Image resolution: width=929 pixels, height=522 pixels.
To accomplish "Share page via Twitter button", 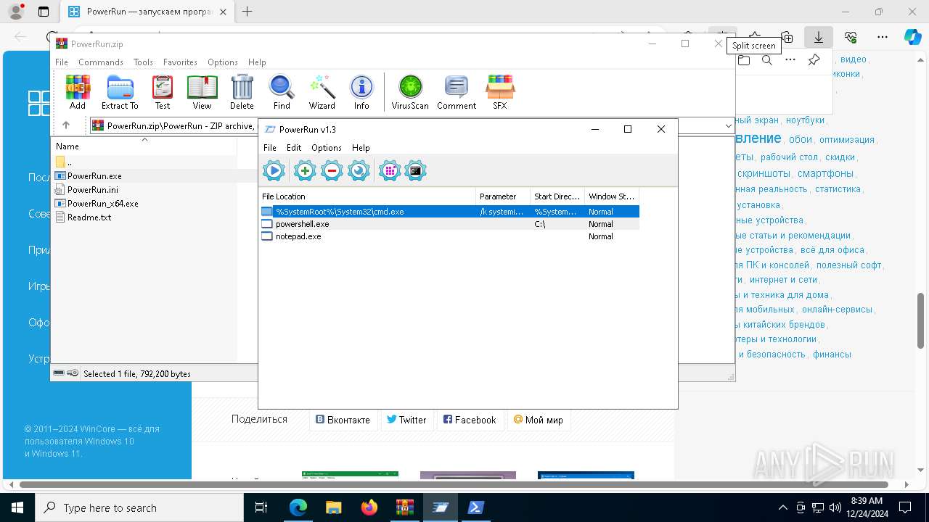I will click(x=406, y=420).
